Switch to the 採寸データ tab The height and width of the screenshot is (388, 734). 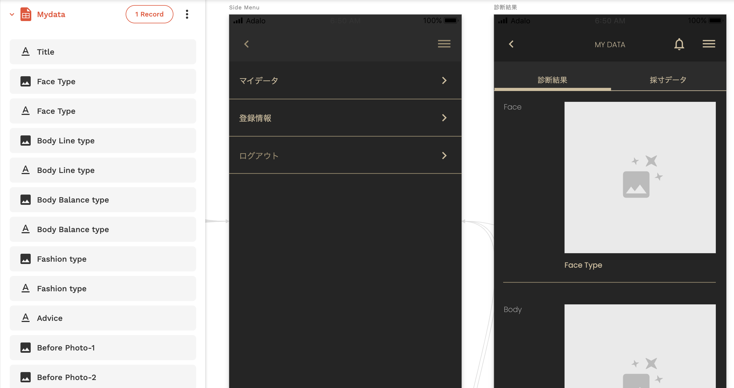(x=668, y=80)
